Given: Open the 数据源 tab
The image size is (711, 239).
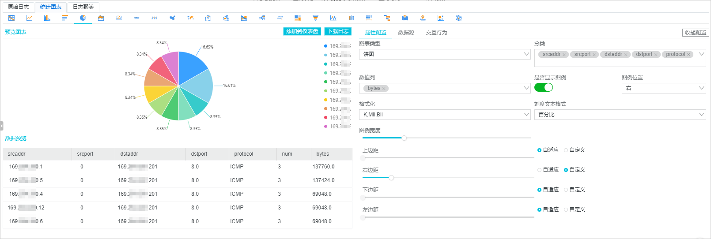Looking at the screenshot, I should pos(406,33).
